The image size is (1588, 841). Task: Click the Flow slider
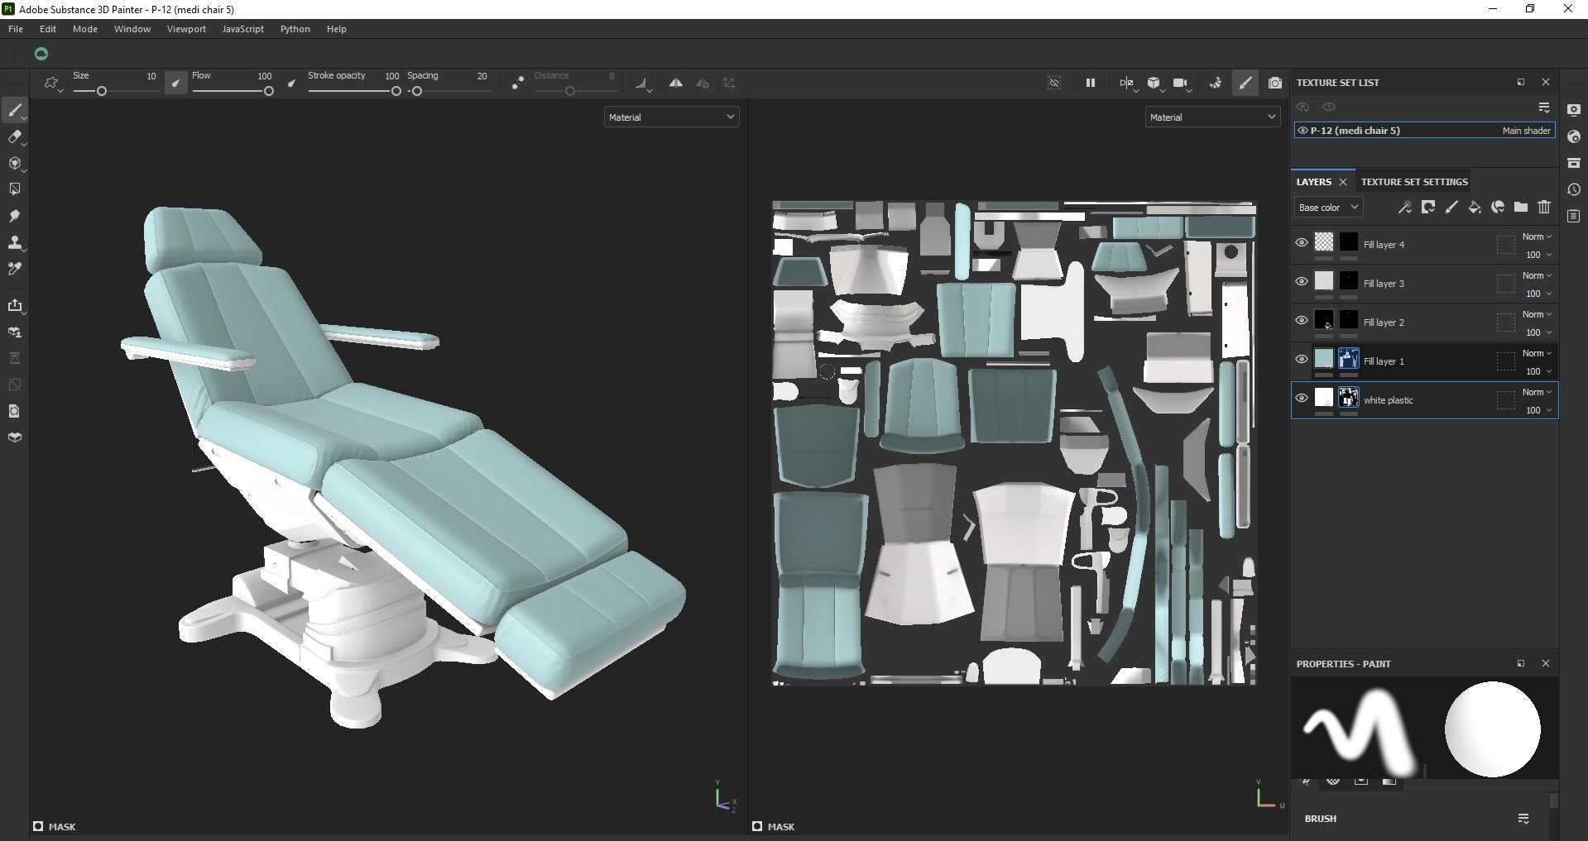pos(233,91)
